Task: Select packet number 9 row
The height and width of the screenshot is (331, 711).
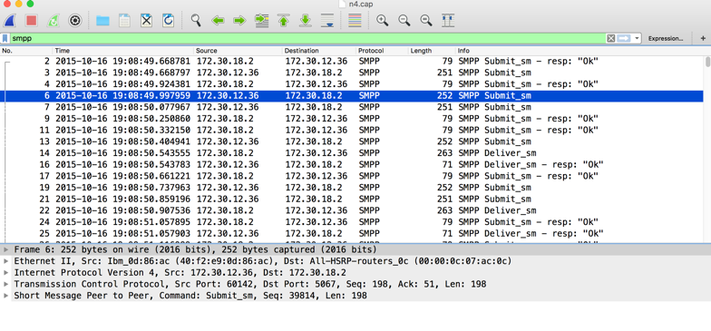Action: [x=353, y=119]
